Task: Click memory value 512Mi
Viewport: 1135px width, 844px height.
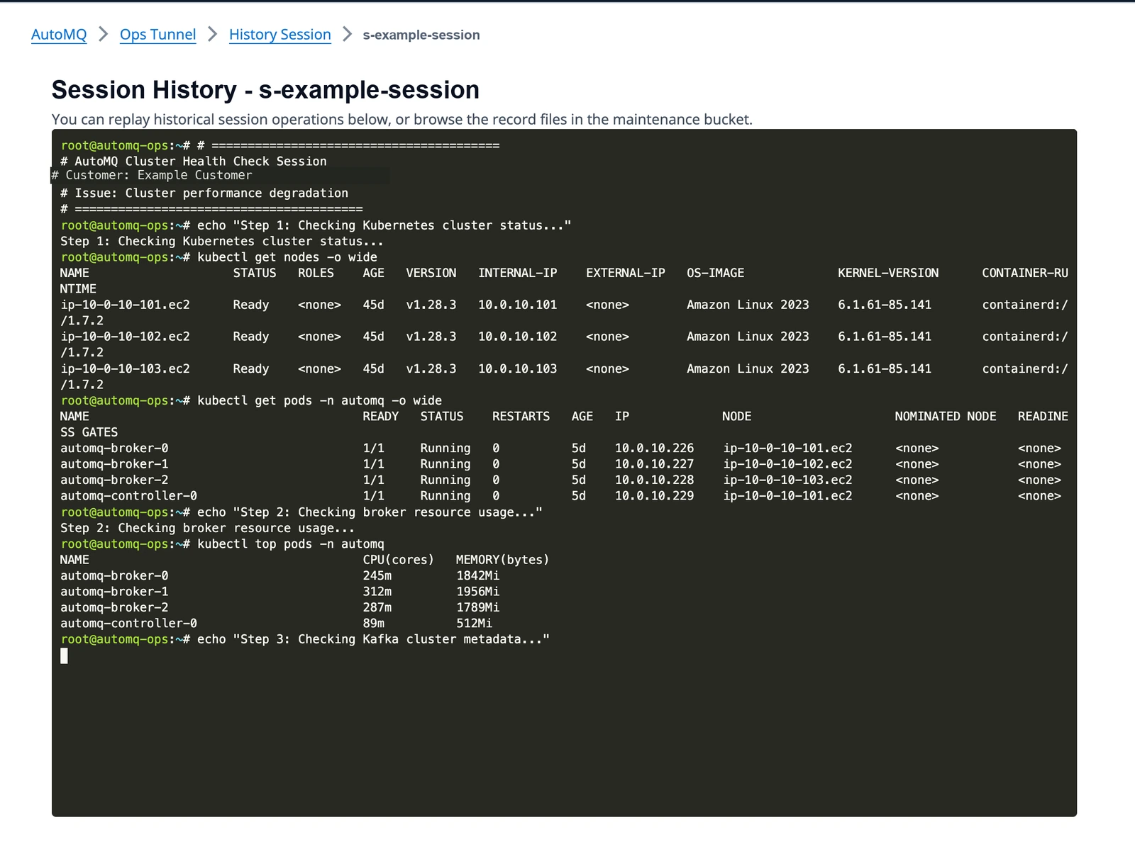Action: coord(475,624)
